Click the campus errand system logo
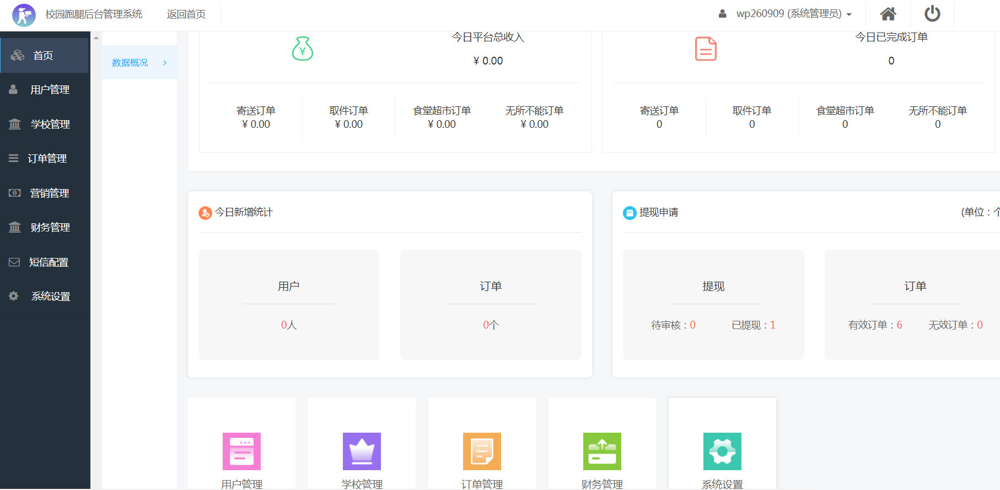Screen dimensions: 1000x490 (24, 15)
